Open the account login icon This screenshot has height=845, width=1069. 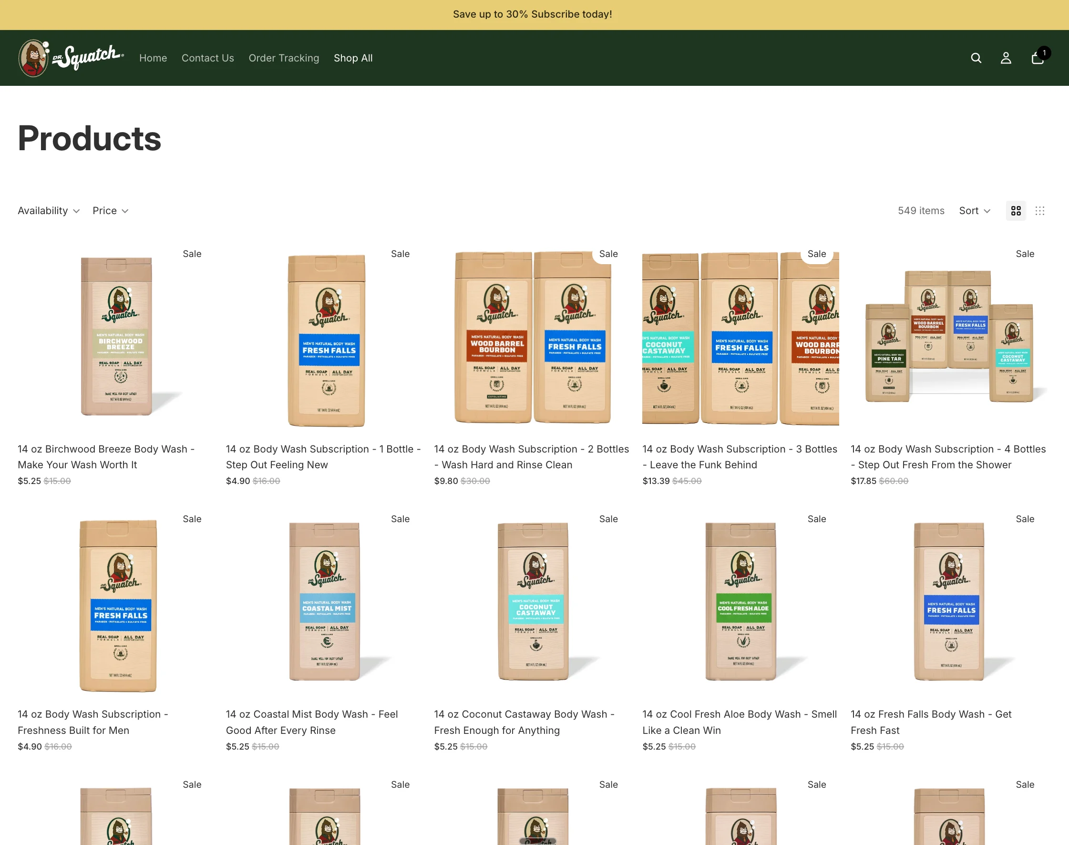1006,58
